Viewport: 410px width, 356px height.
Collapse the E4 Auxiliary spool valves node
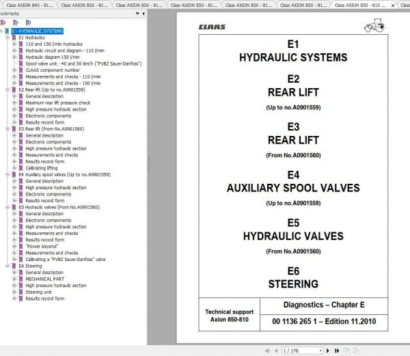point(8,175)
